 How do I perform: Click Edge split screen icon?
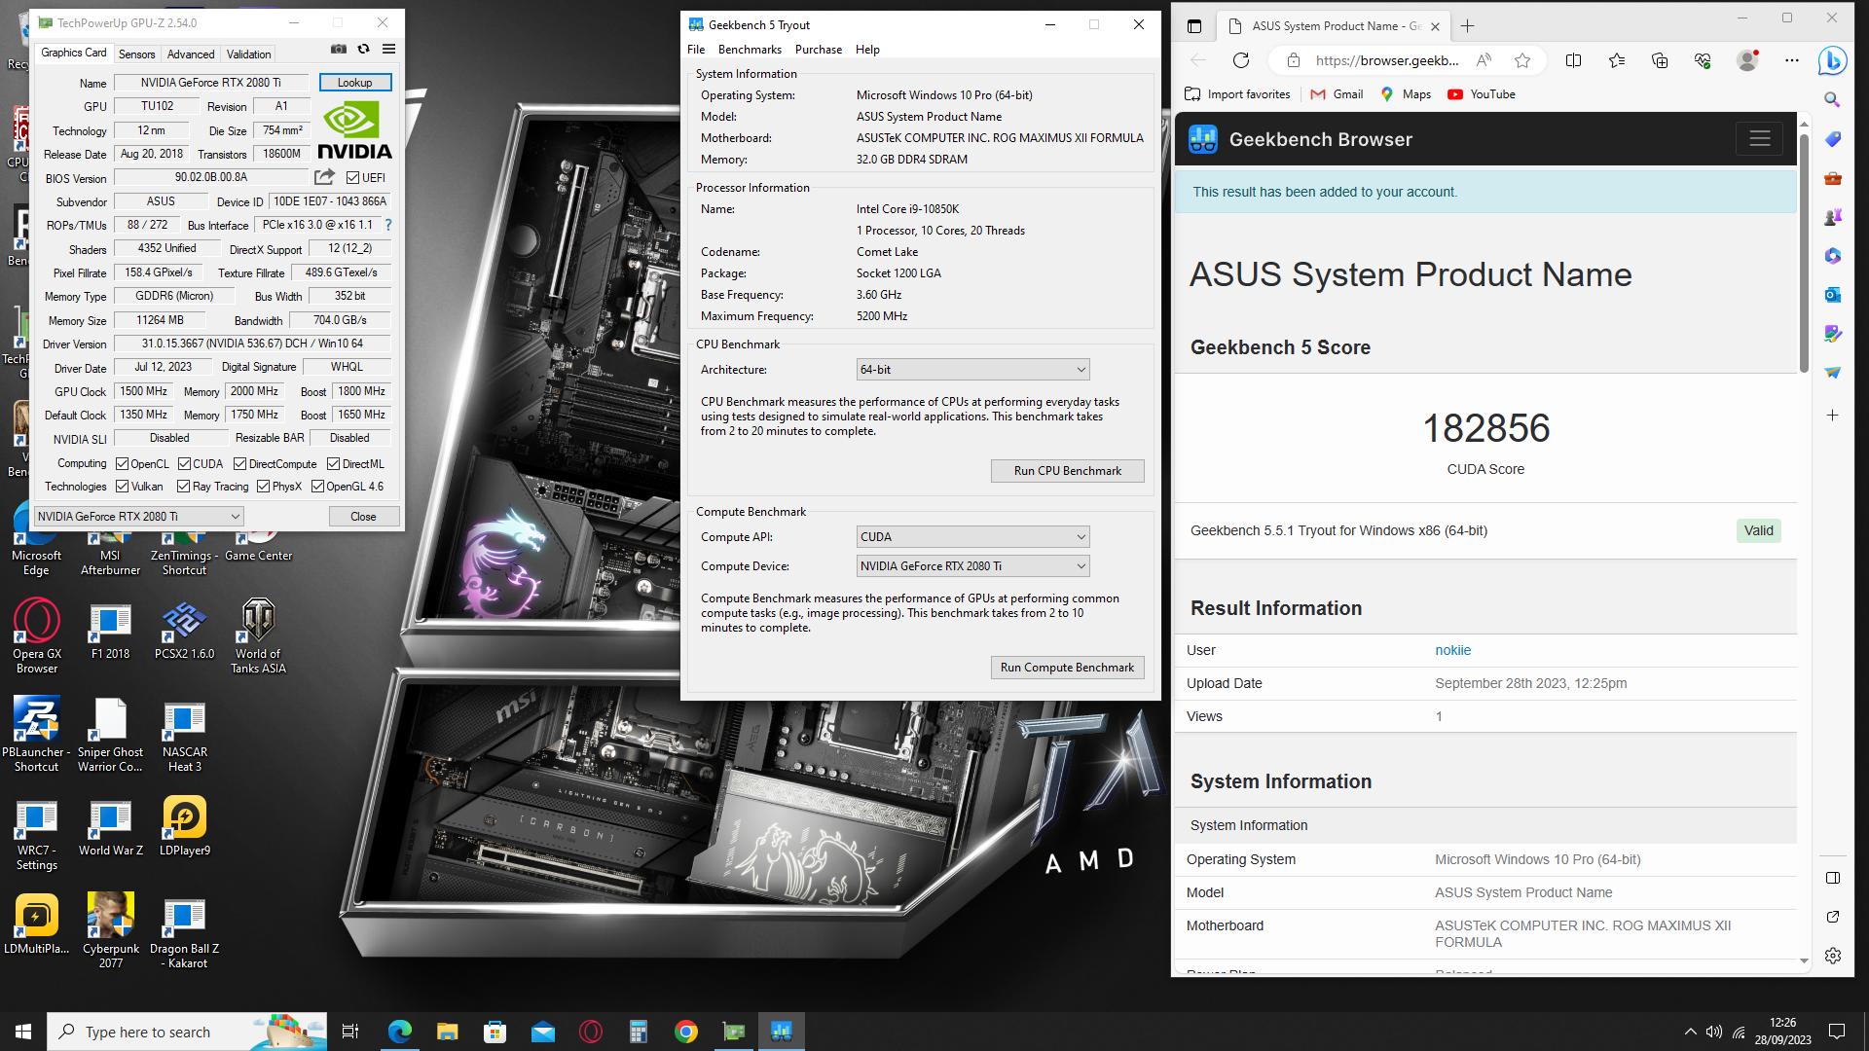point(1573,60)
